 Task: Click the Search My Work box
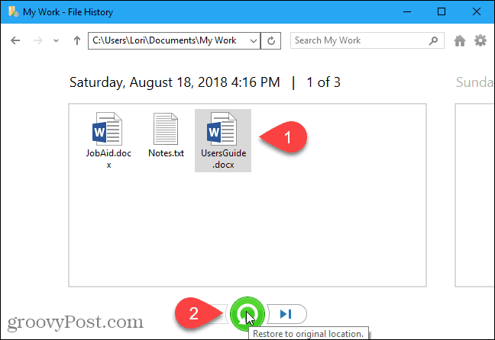(x=367, y=40)
